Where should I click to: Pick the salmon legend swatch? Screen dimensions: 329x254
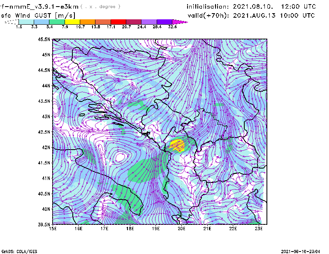click(x=103, y=22)
